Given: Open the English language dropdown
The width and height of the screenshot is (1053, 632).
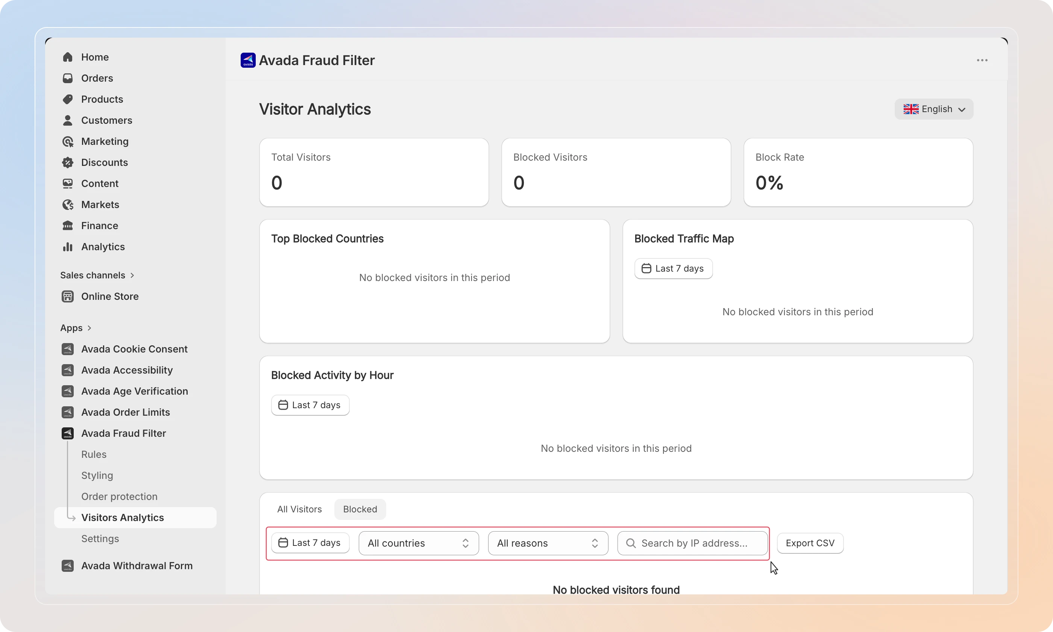Looking at the screenshot, I should pyautogui.click(x=934, y=109).
